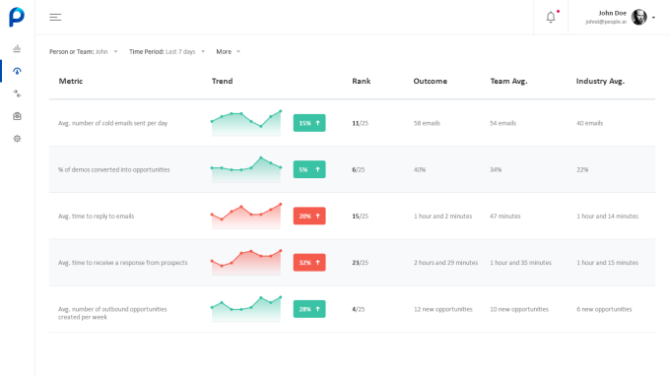This screenshot has width=670, height=376.
Task: Click the People.ai logo
Action: pos(17,17)
